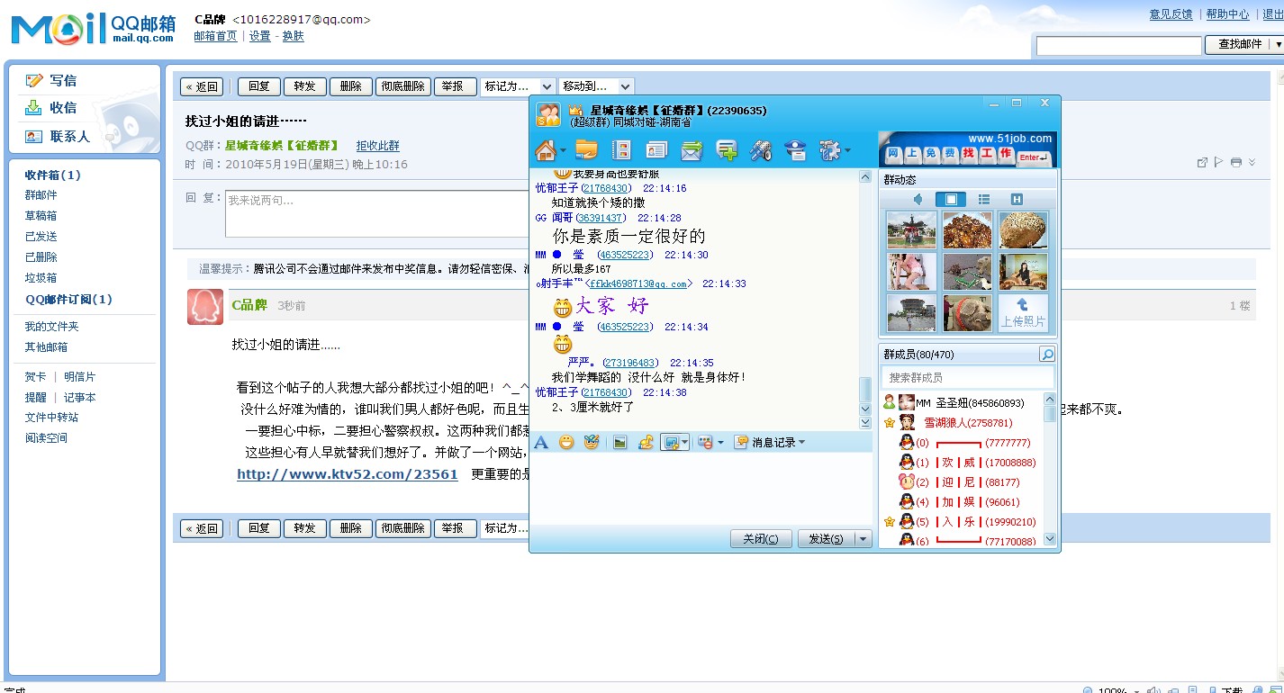
Task: Toggle the H view in 群动态
Action: click(1017, 199)
